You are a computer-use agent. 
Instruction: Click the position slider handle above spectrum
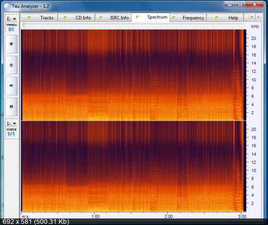[x=24, y=25]
